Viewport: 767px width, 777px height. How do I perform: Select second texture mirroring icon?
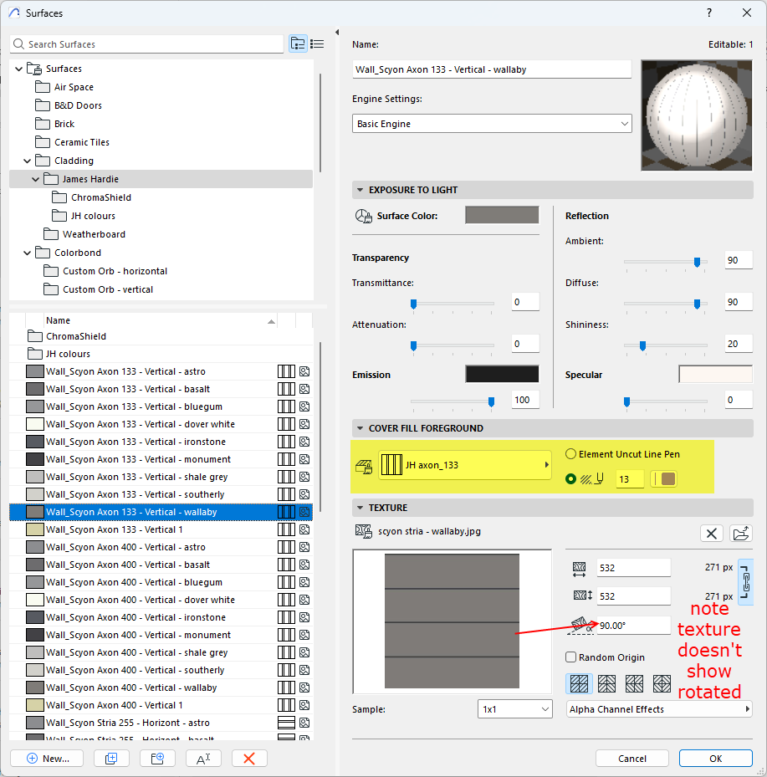click(606, 684)
